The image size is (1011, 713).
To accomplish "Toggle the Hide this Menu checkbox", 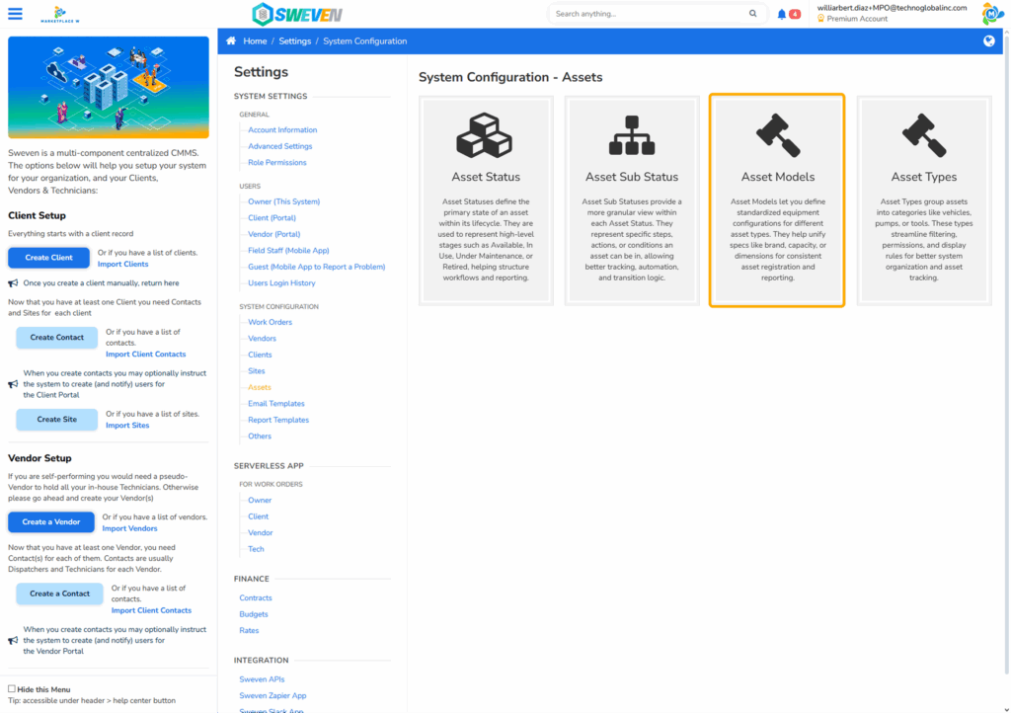I will coord(12,688).
